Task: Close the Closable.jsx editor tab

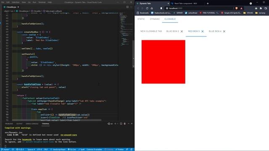Action: [x=18, y=7]
